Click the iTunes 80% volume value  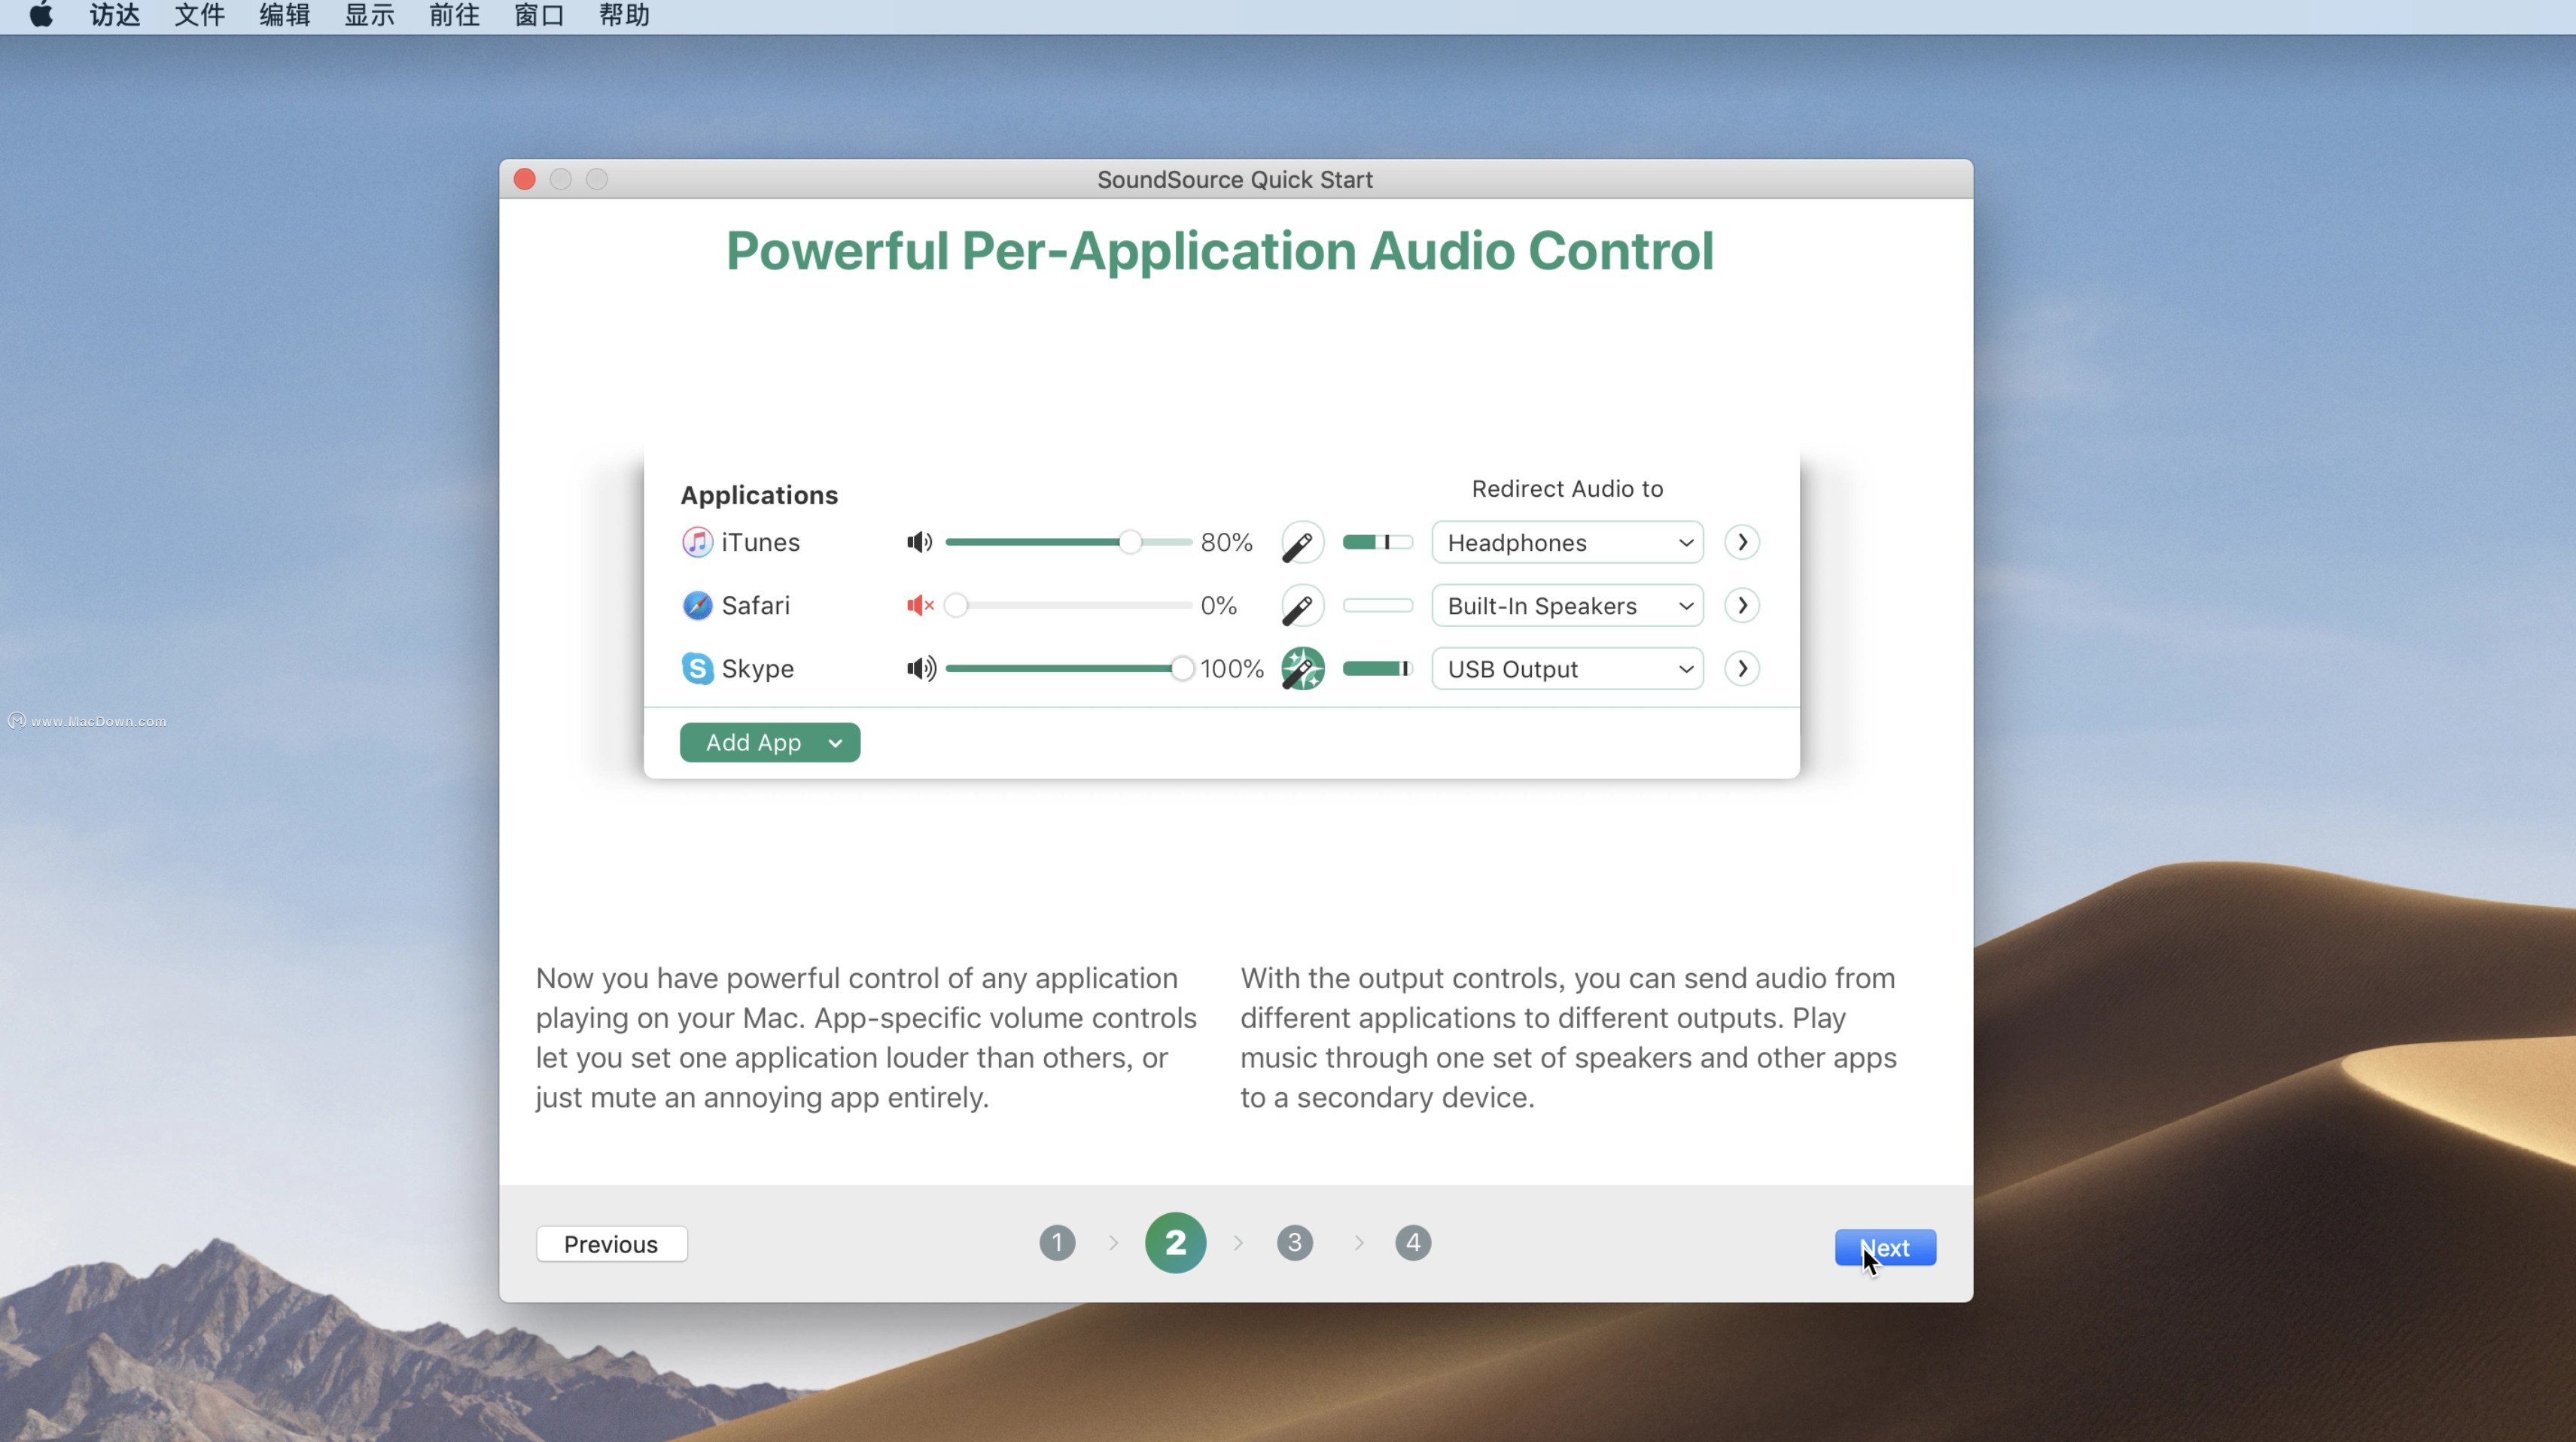point(1226,542)
